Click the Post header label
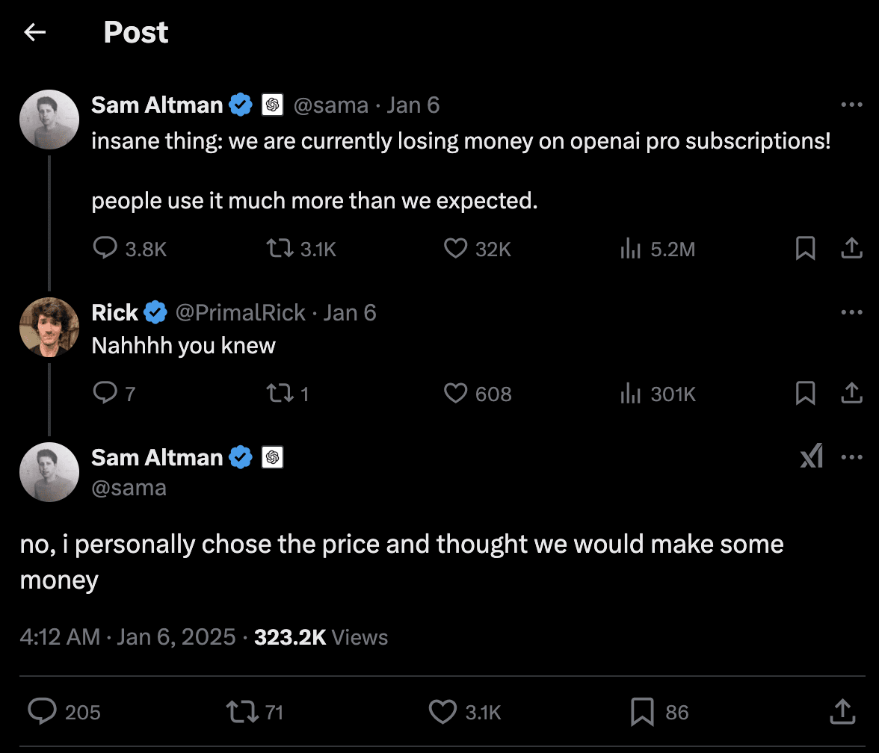Screen dimensions: 879x753 (135, 32)
